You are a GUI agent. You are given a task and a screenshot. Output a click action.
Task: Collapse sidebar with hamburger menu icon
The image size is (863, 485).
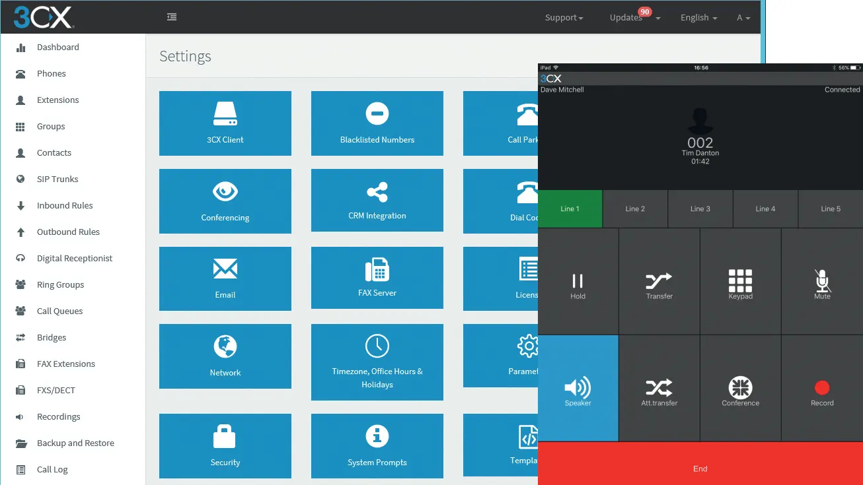coord(172,17)
